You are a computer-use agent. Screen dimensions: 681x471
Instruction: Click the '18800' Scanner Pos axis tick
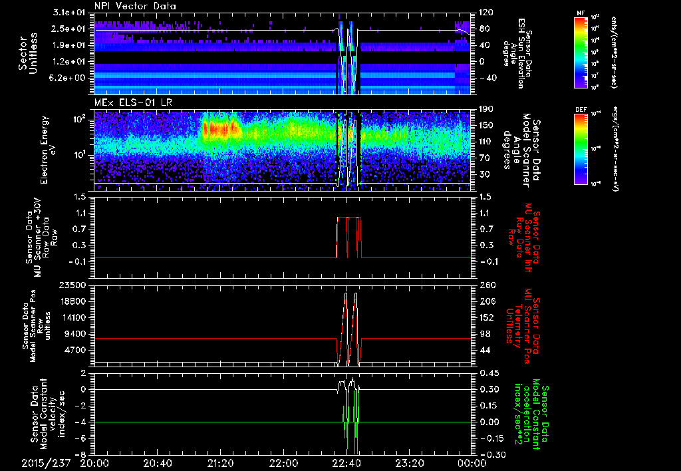point(72,301)
